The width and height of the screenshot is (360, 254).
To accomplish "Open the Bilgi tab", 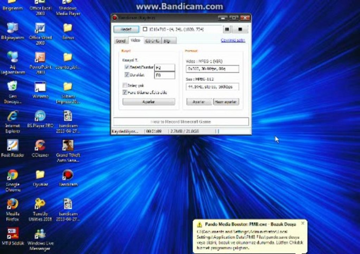I will tap(169, 41).
